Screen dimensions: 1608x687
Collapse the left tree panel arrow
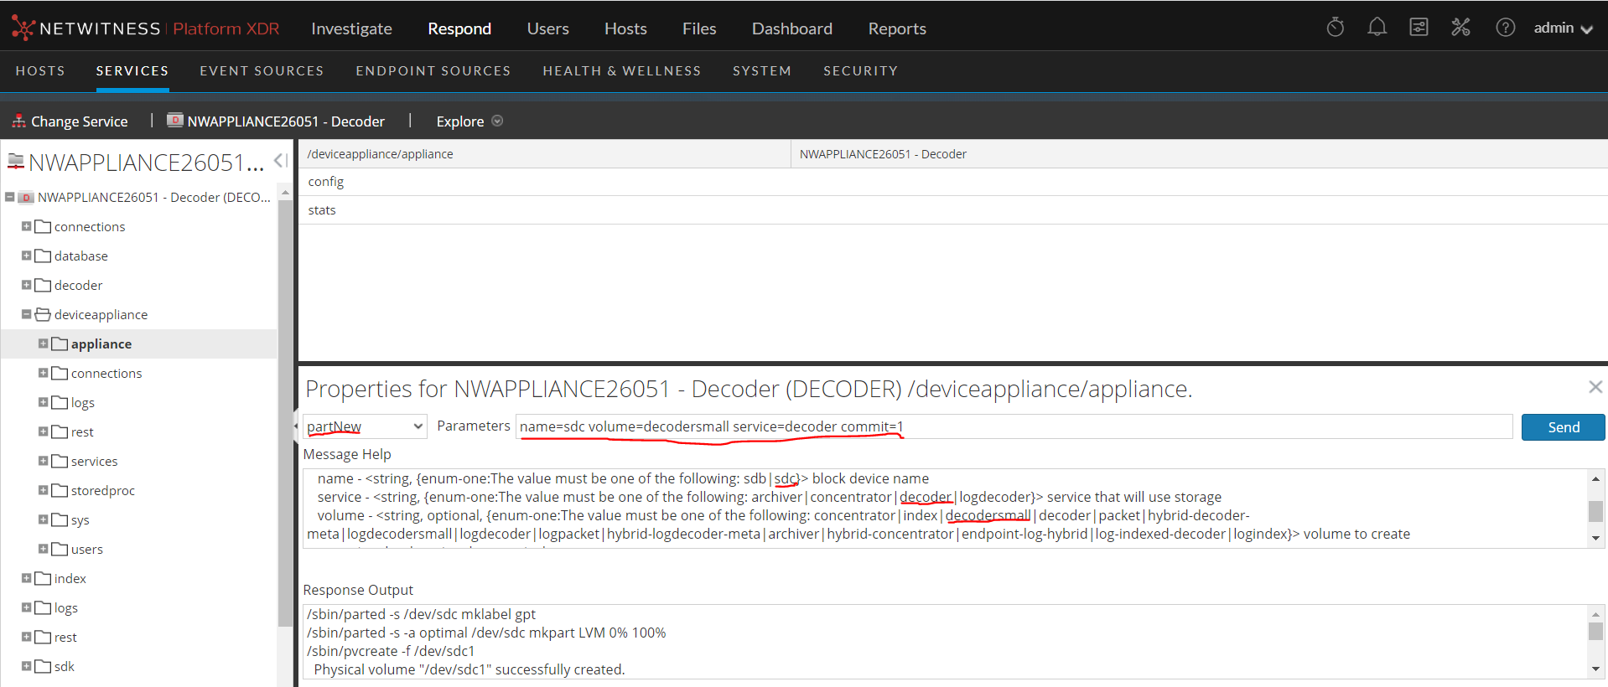tap(281, 160)
